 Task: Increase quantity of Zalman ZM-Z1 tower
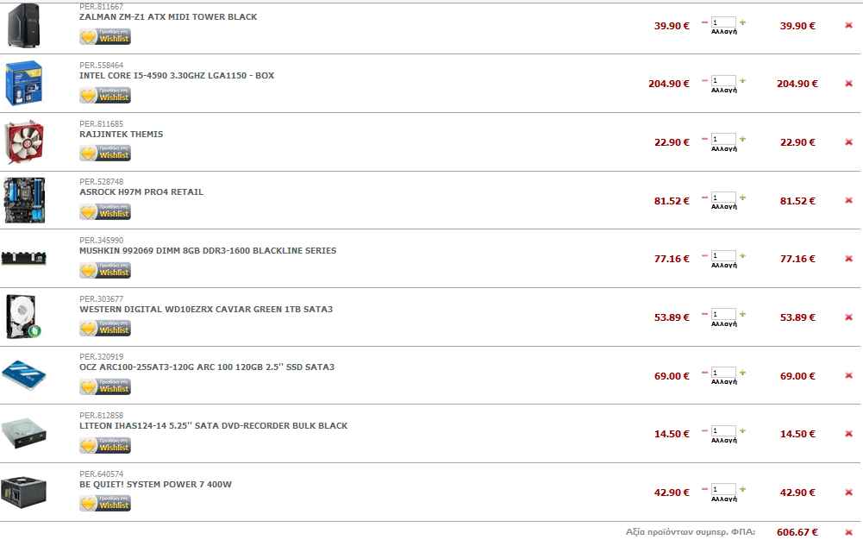click(x=742, y=22)
